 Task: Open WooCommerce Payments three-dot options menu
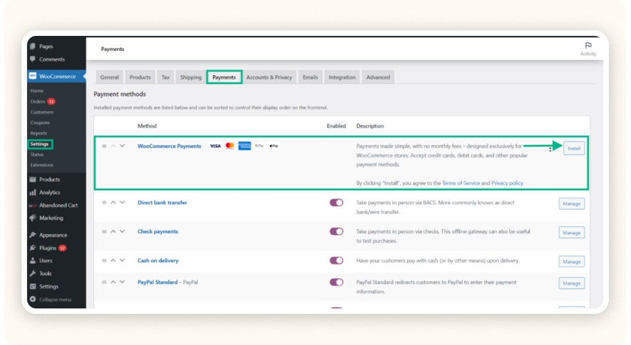tap(550, 150)
